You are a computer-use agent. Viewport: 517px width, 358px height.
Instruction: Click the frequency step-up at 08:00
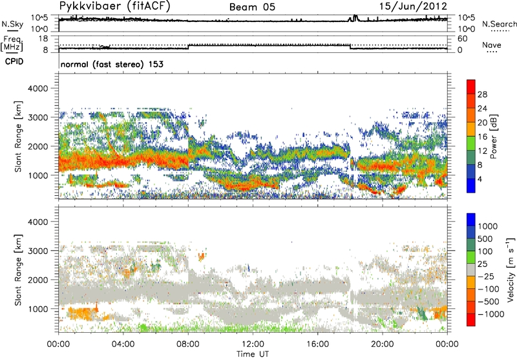point(188,47)
